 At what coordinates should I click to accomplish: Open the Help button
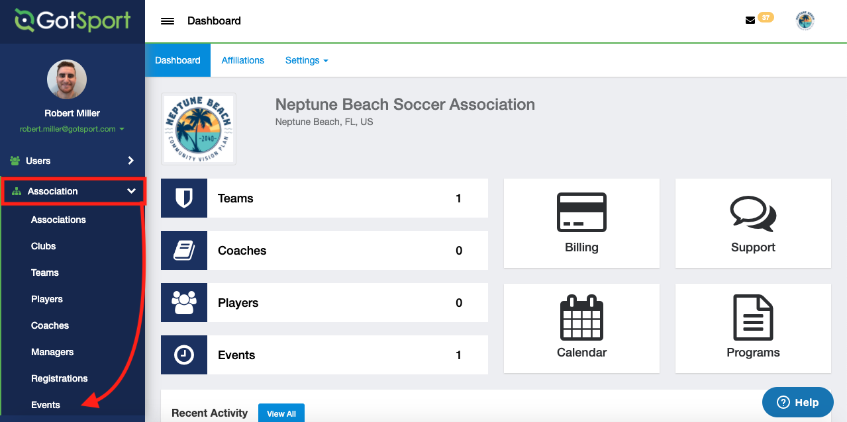tap(798, 402)
